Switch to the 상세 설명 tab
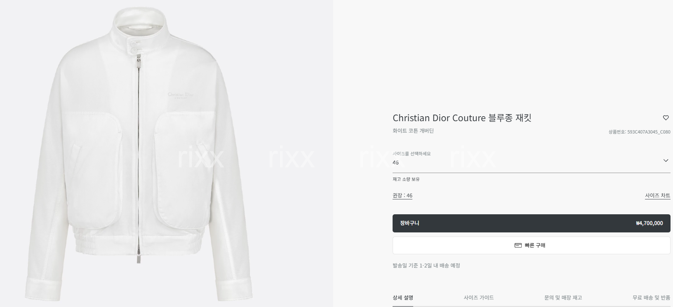The width and height of the screenshot is (673, 307). click(x=403, y=298)
